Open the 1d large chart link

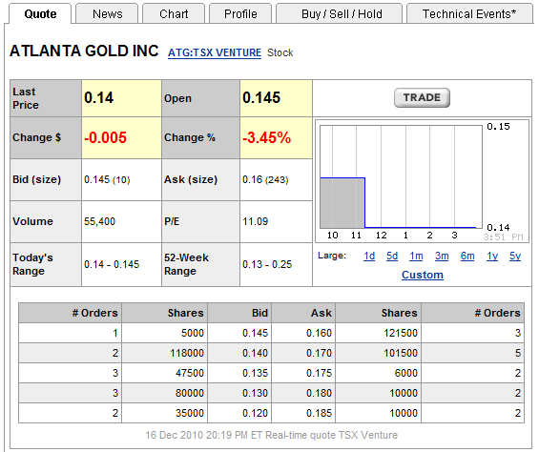tap(369, 256)
